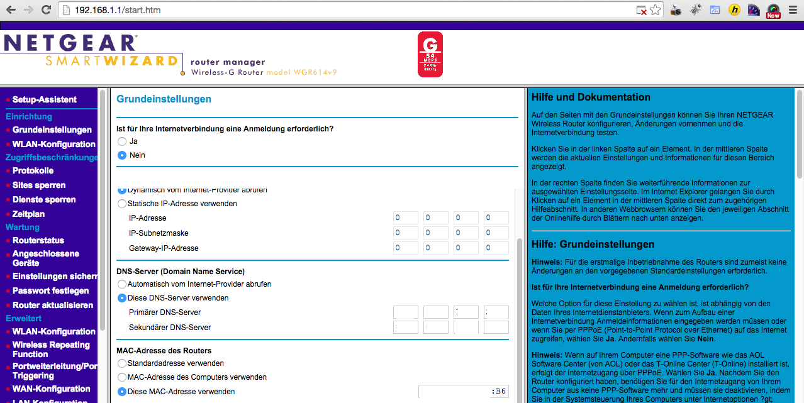Open WLAN-Konfiguration under Einrichtung
The height and width of the screenshot is (403, 804).
pyautogui.click(x=54, y=144)
